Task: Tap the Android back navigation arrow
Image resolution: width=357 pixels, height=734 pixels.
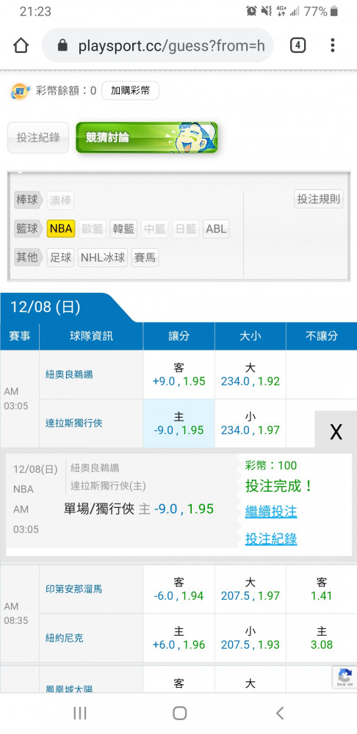Action: (280, 713)
